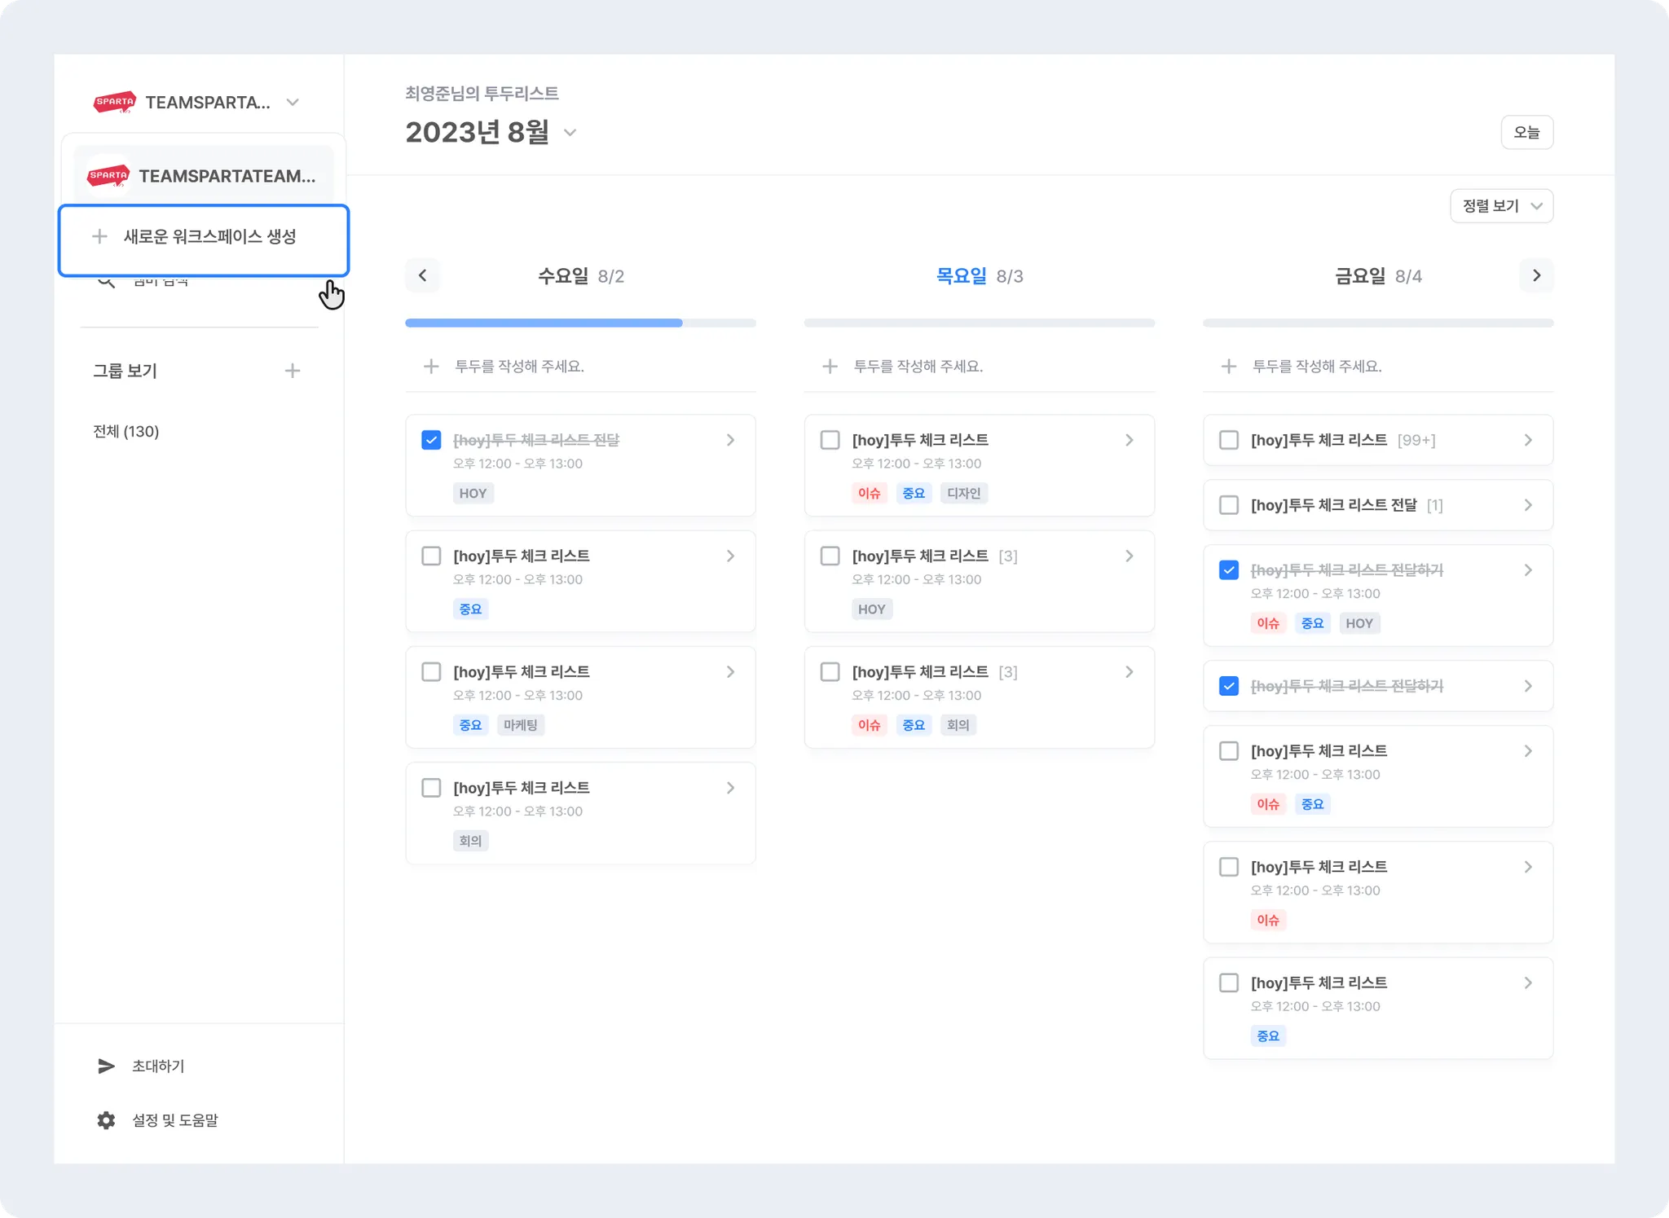Open the 전체 (130) group
Image resolution: width=1669 pixels, height=1218 pixels.
[x=126, y=431]
